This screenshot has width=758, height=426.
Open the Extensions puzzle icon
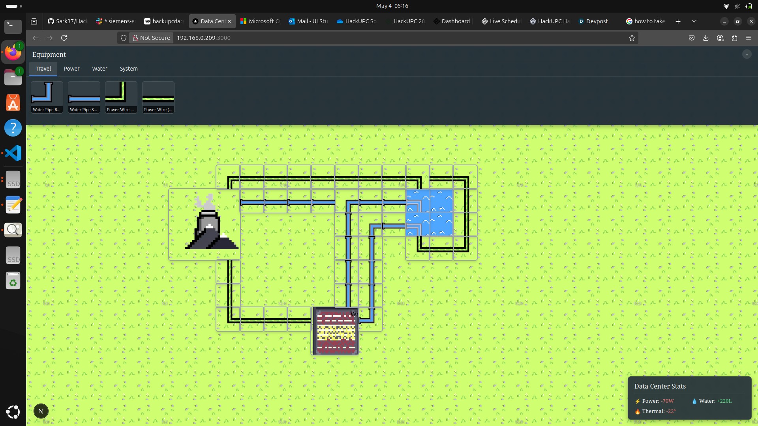pyautogui.click(x=734, y=38)
